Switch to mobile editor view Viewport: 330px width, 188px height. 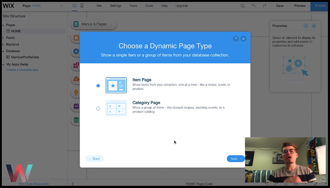[82, 6]
